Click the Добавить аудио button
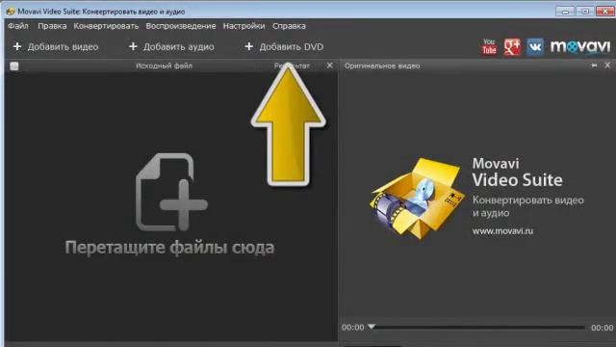 pos(171,47)
